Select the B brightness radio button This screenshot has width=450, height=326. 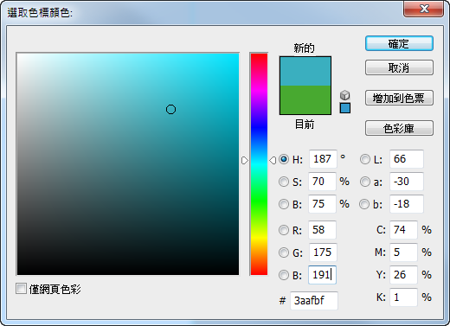[284, 204]
